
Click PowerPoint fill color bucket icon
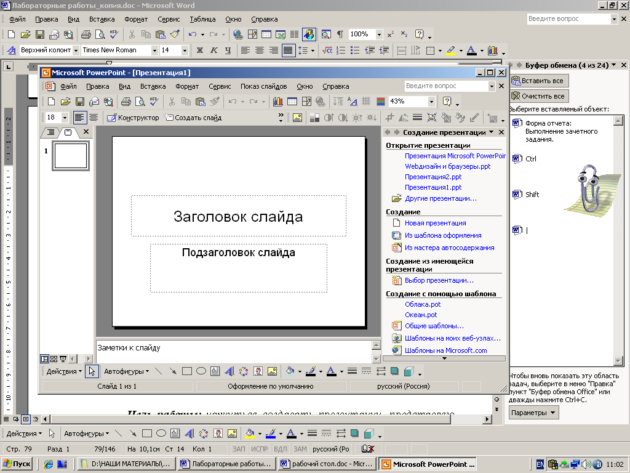pos(290,371)
